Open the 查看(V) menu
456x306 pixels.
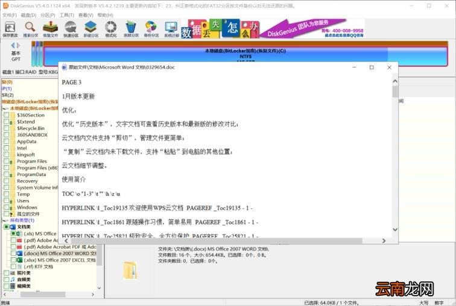86,15
